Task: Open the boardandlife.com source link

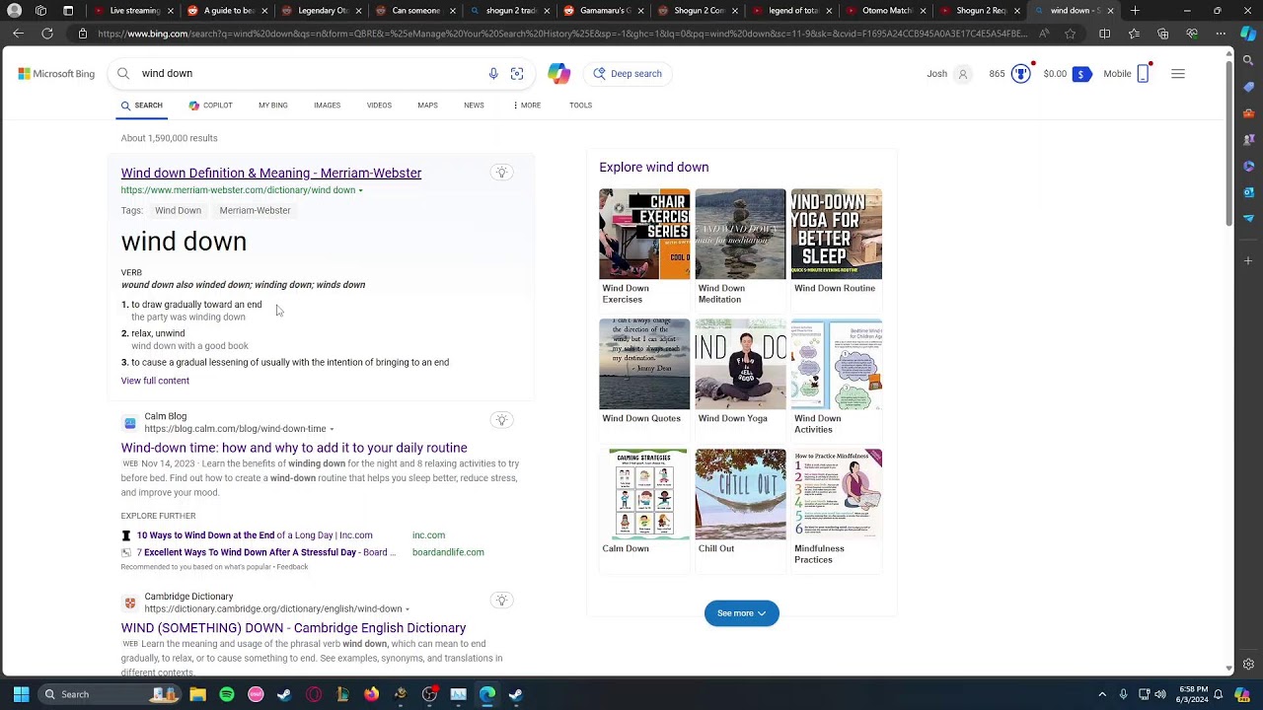Action: (448, 552)
